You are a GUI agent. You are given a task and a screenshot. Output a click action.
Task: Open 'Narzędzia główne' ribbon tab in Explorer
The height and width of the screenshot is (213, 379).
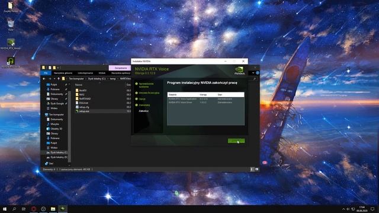click(x=63, y=73)
